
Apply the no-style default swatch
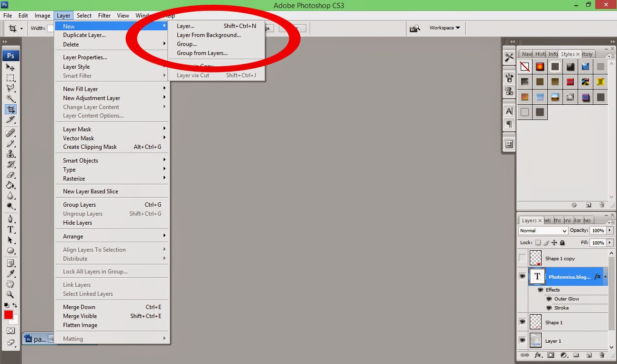click(x=525, y=67)
